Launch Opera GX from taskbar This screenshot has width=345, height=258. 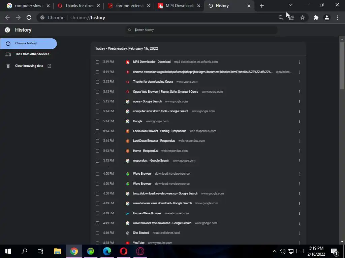[x=140, y=251]
